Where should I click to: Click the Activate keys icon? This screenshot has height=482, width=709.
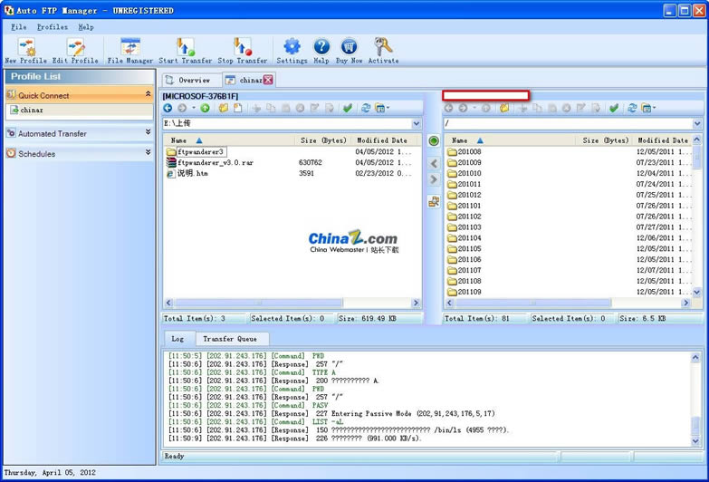[x=383, y=47]
